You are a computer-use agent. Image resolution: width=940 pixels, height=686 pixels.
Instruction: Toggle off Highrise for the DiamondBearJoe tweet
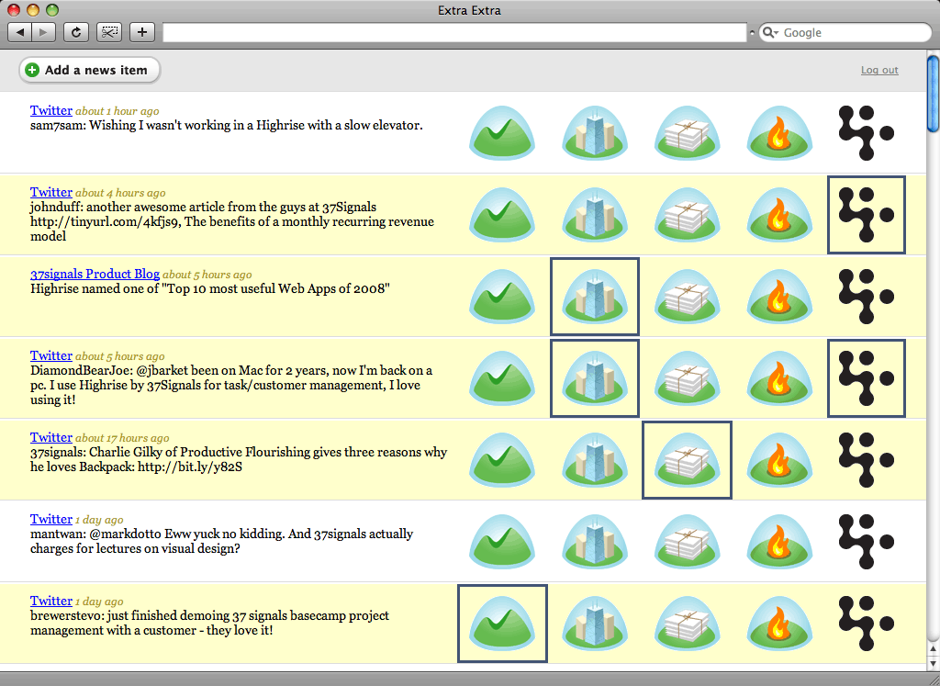[595, 377]
